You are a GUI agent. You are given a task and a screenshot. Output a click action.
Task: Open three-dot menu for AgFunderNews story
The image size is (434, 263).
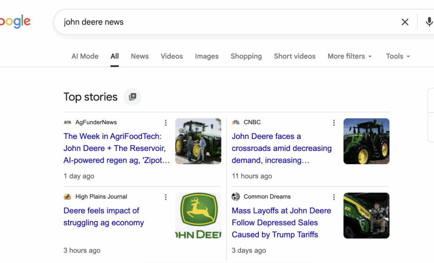pyautogui.click(x=166, y=123)
